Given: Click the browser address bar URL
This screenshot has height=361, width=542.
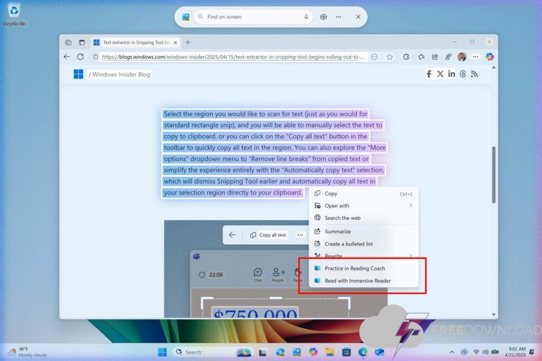Looking at the screenshot, I should [x=233, y=57].
